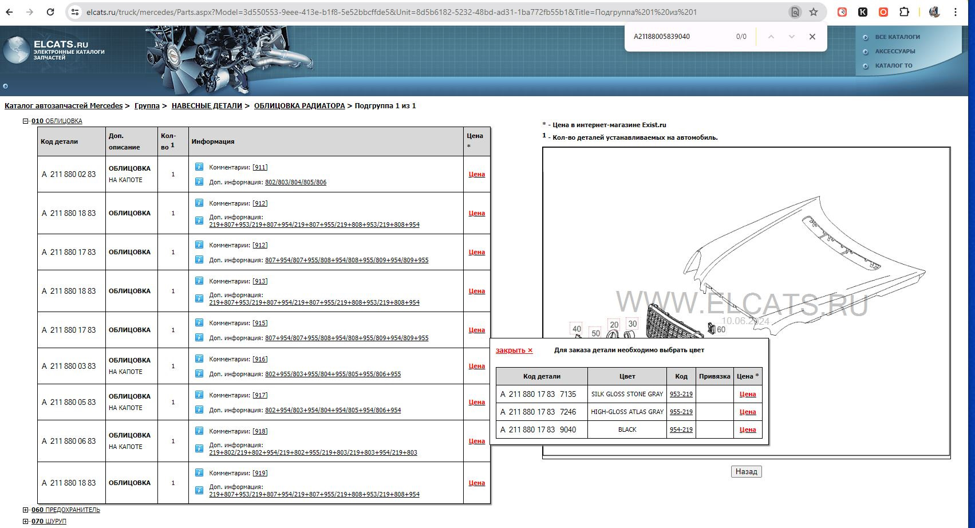The height and width of the screenshot is (528, 975).
Task: Click the address bar URL
Action: click(x=392, y=12)
